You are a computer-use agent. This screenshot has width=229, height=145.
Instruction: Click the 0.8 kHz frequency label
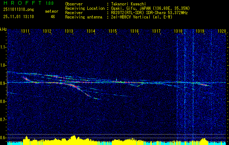pos(3,101)
